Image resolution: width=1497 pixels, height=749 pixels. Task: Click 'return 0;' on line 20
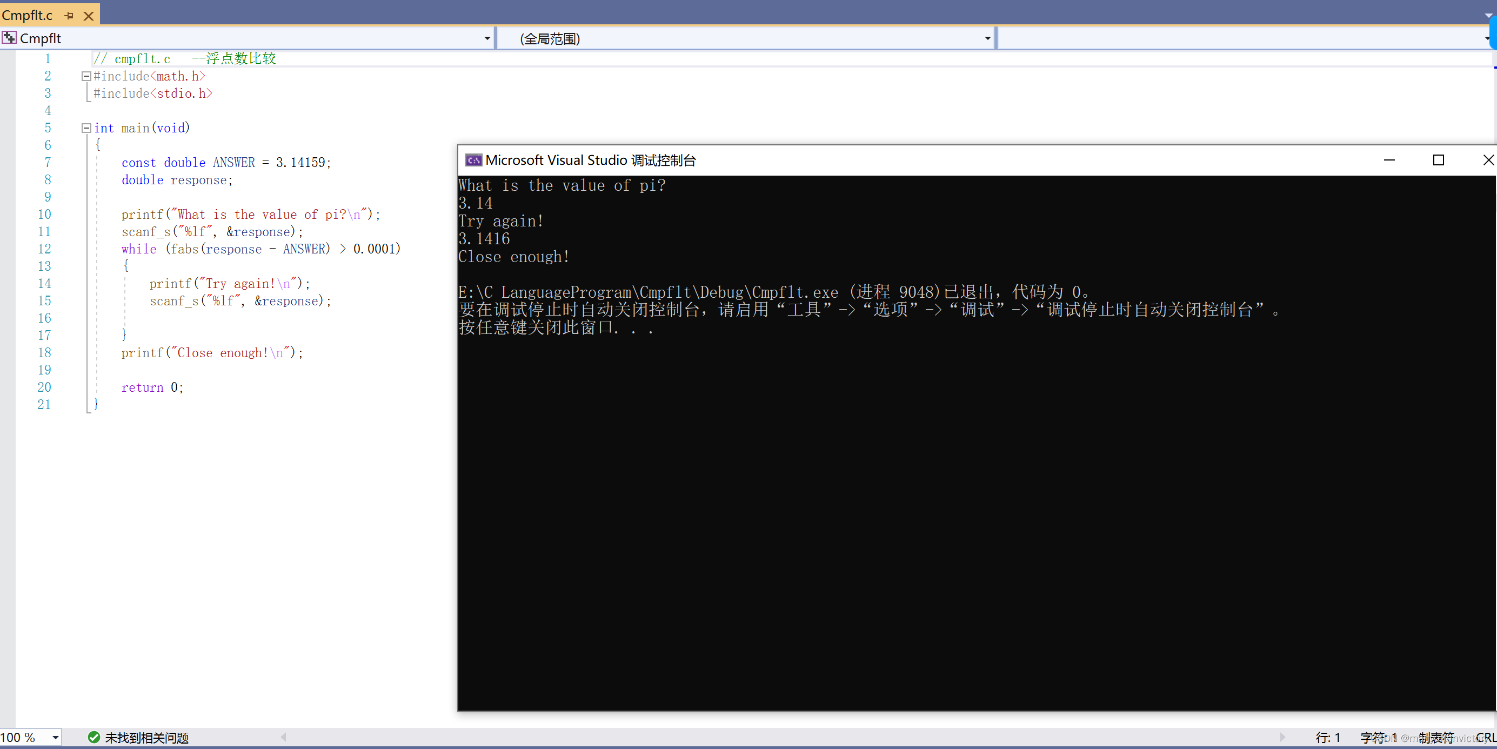pos(152,387)
